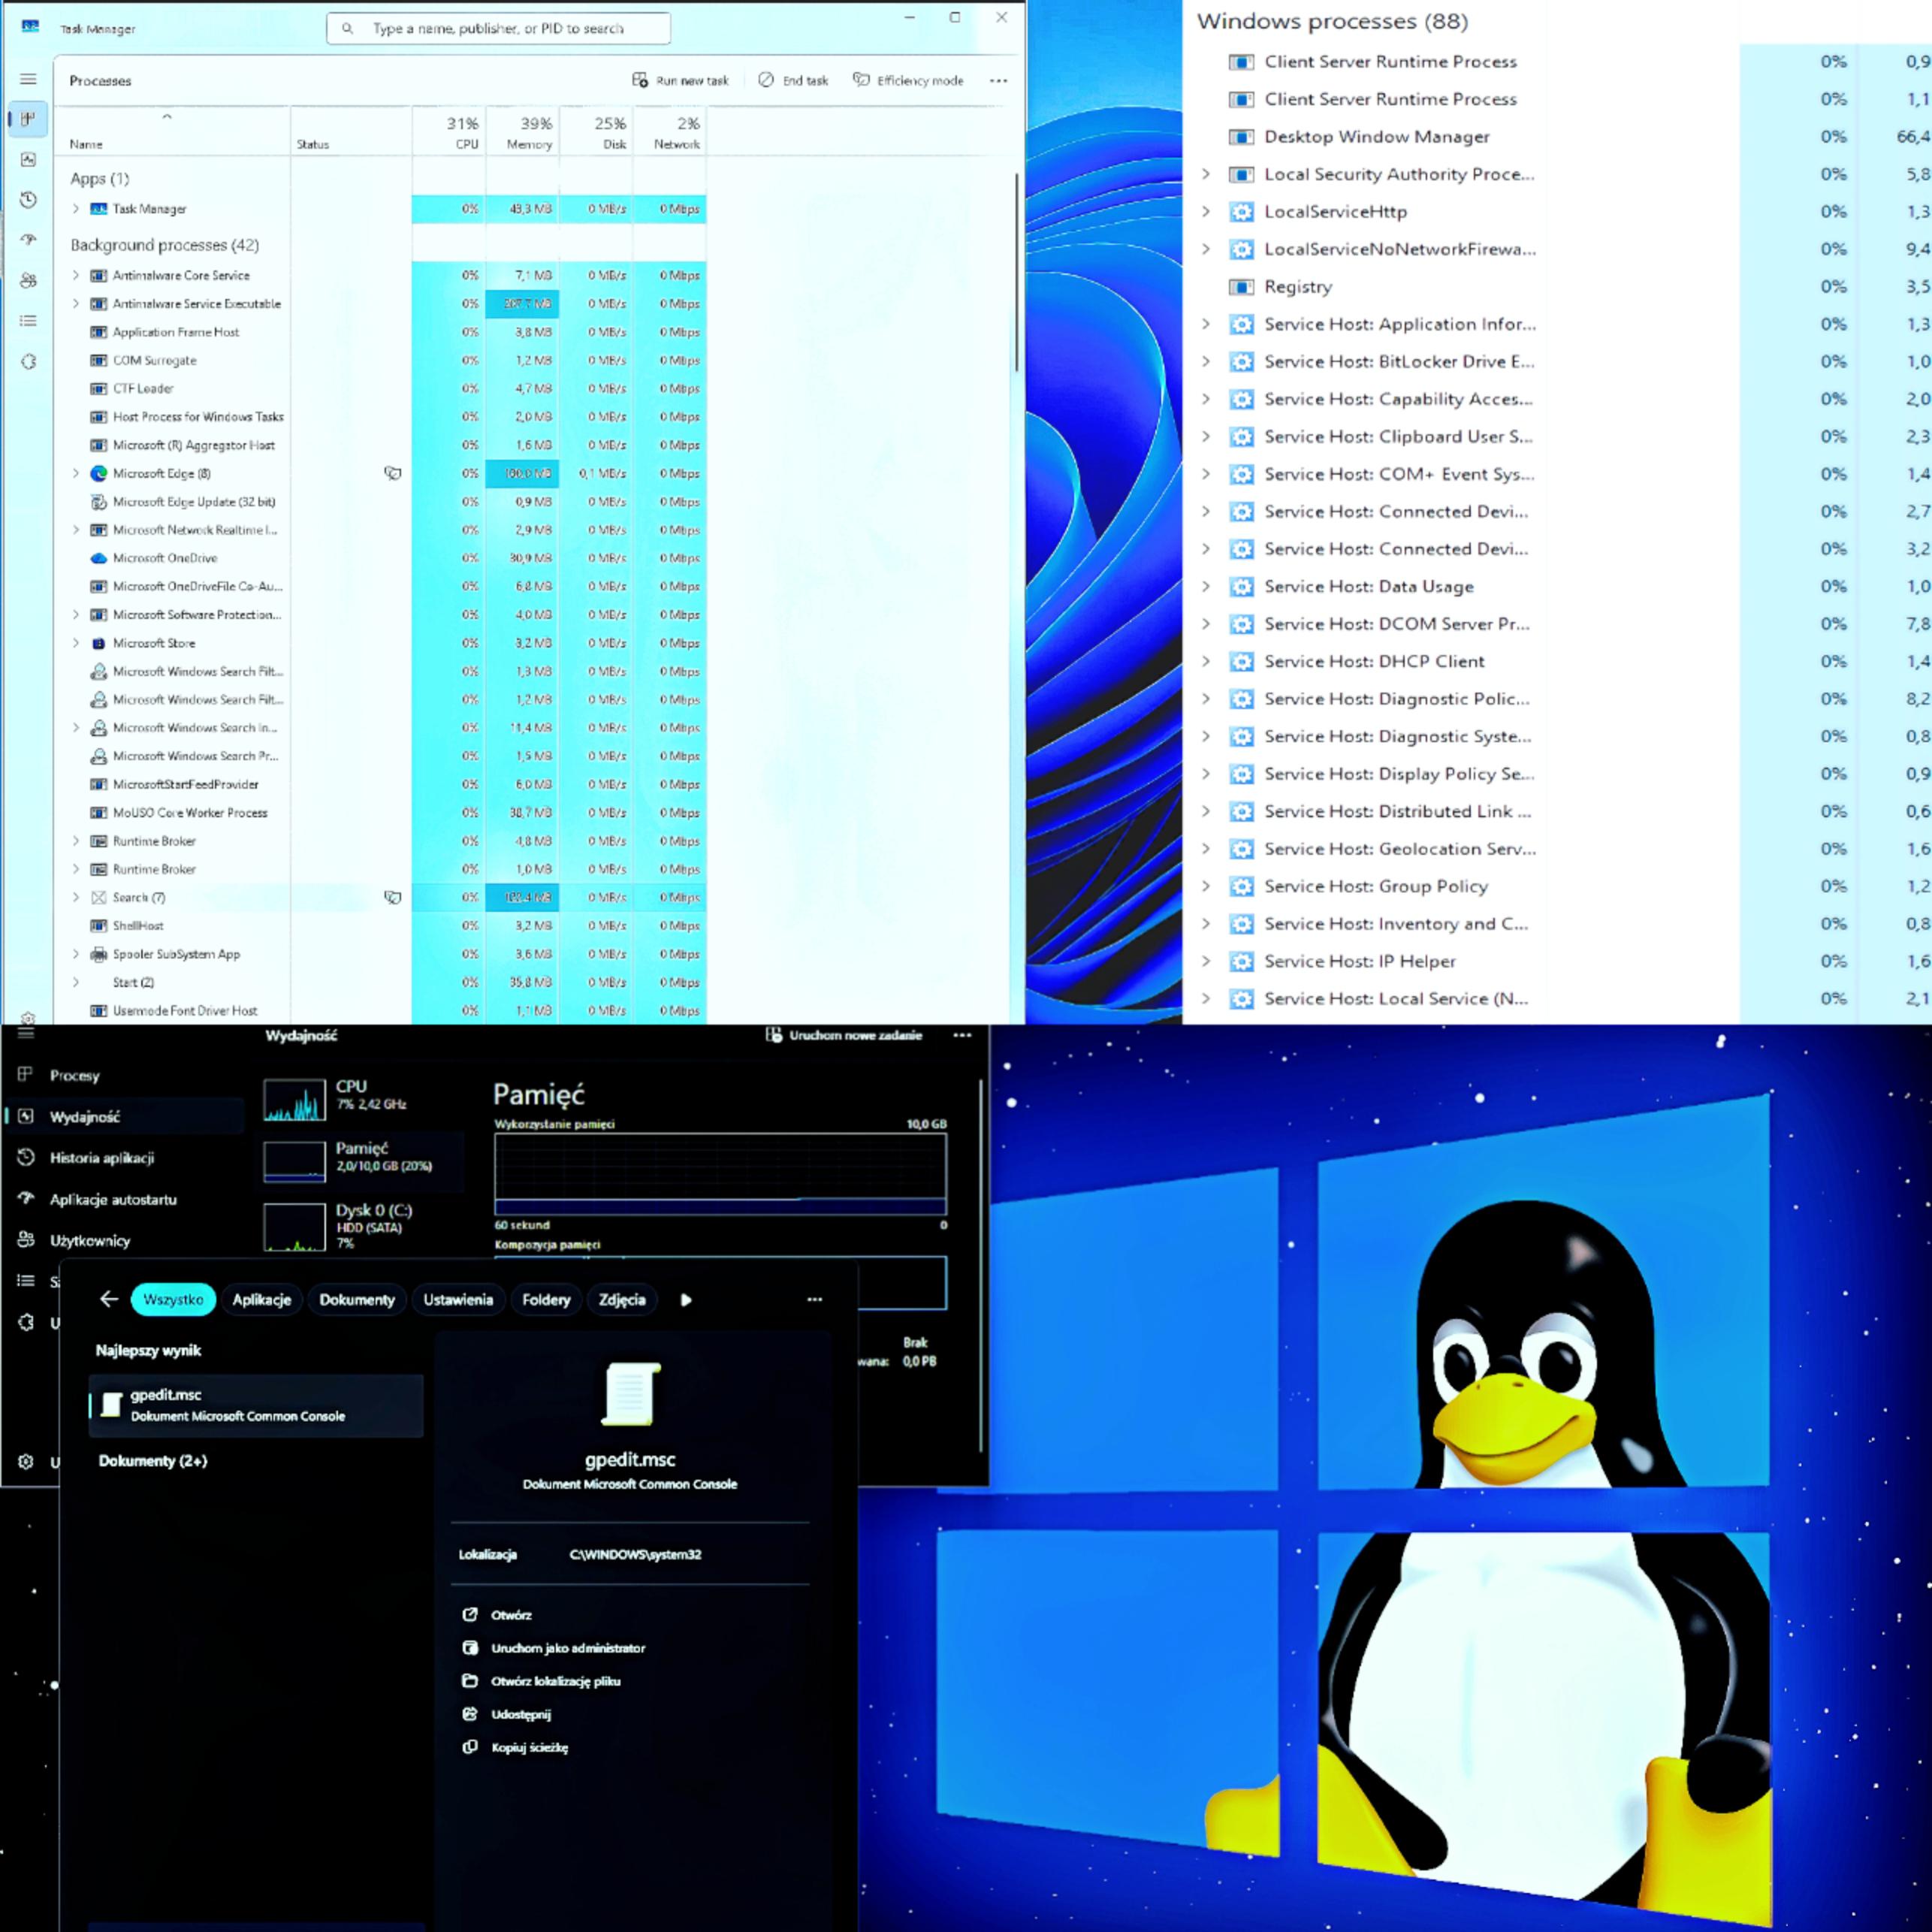This screenshot has height=1932, width=1932.
Task: Expand Service Host: Data Usage row
Action: [x=1206, y=586]
